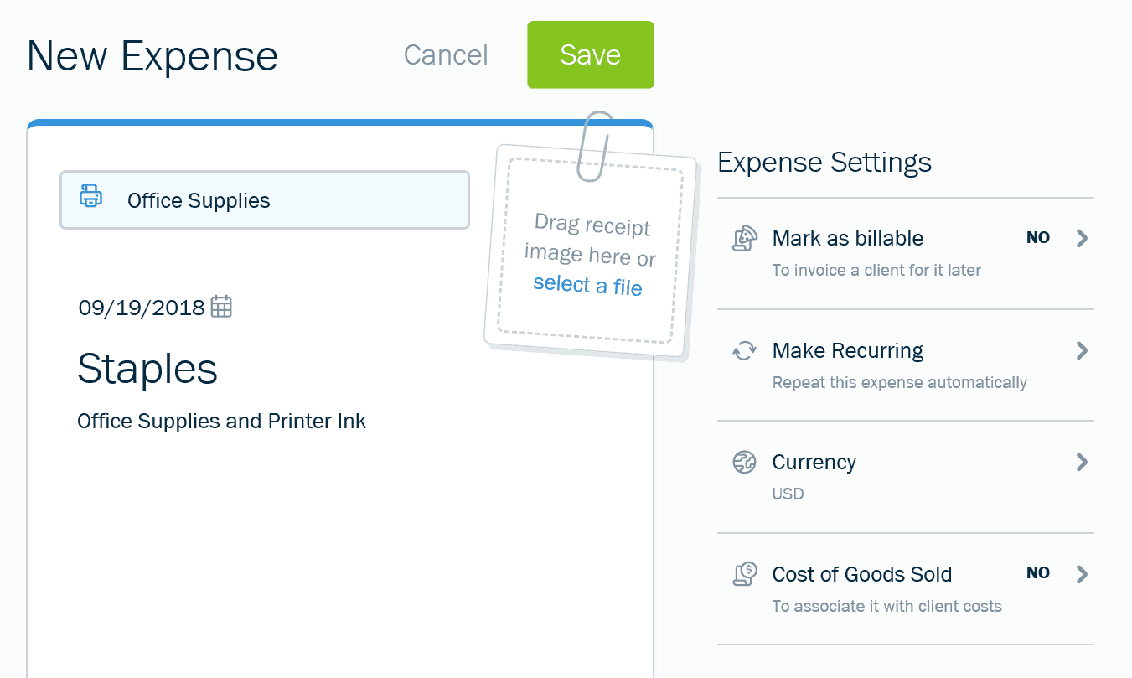Click the Currency globe icon
This screenshot has width=1132, height=678.
745,462
